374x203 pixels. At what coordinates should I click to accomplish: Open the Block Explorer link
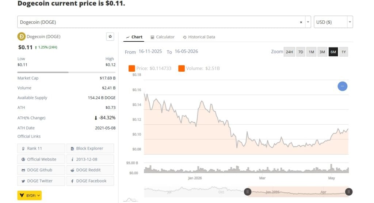pos(90,148)
